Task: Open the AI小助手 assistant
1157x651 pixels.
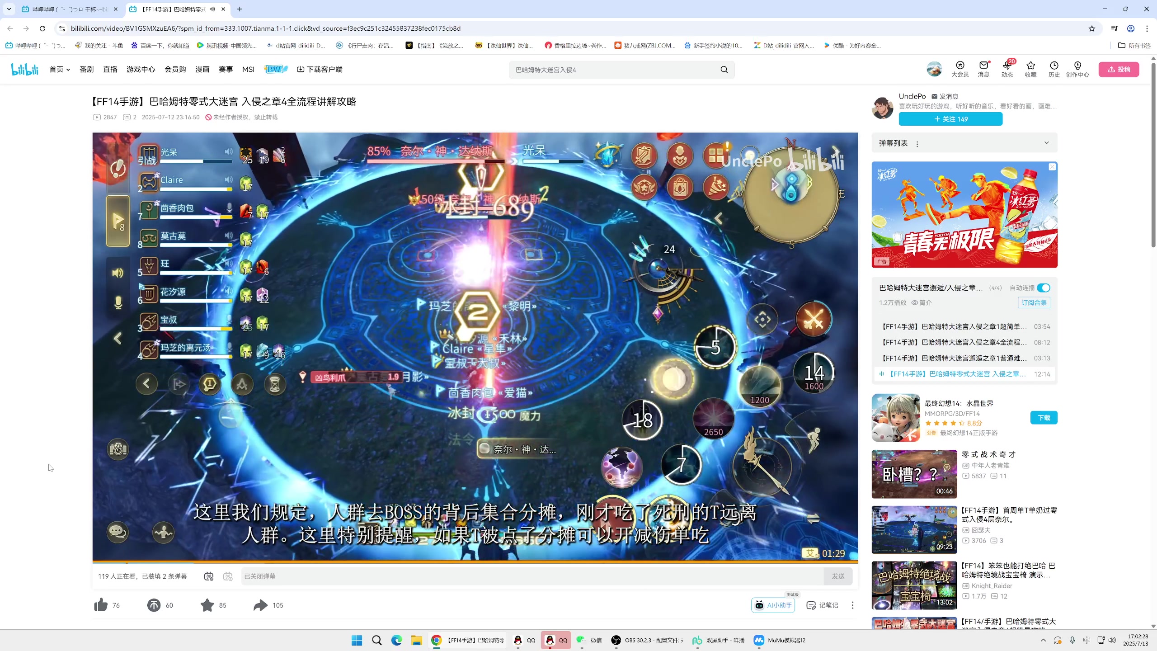Action: tap(773, 605)
